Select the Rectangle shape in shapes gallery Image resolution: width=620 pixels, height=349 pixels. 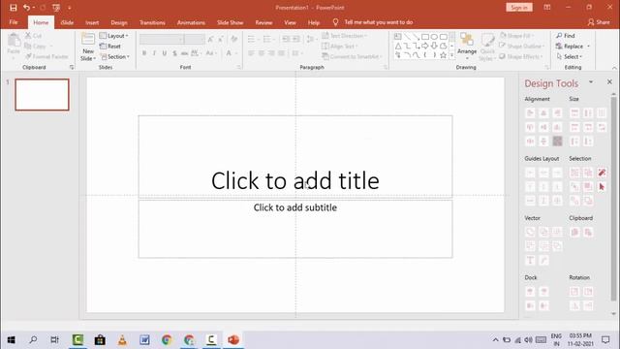(x=425, y=37)
